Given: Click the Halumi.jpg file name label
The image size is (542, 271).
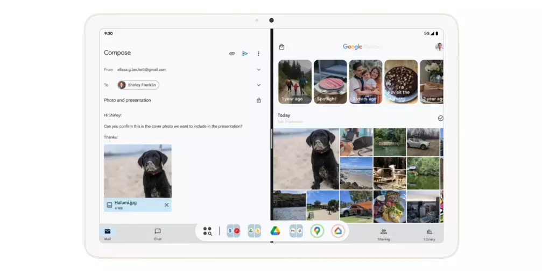Looking at the screenshot, I should point(125,203).
